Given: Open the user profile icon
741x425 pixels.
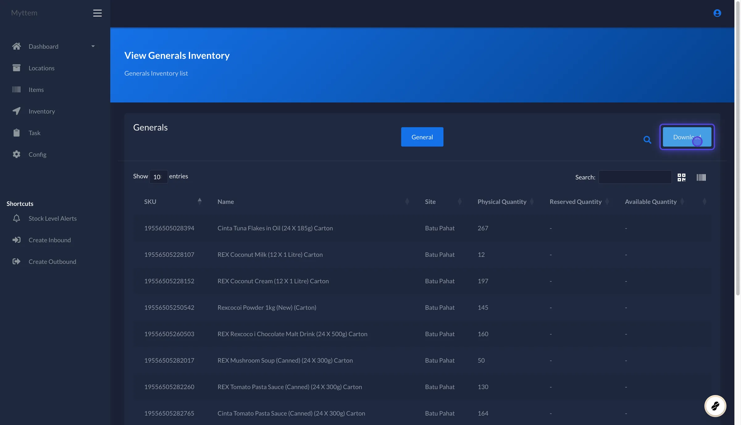Looking at the screenshot, I should (717, 13).
